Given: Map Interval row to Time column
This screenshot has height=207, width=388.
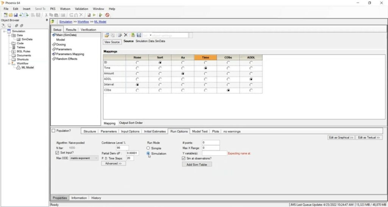Looking at the screenshot, I should pos(205,85).
